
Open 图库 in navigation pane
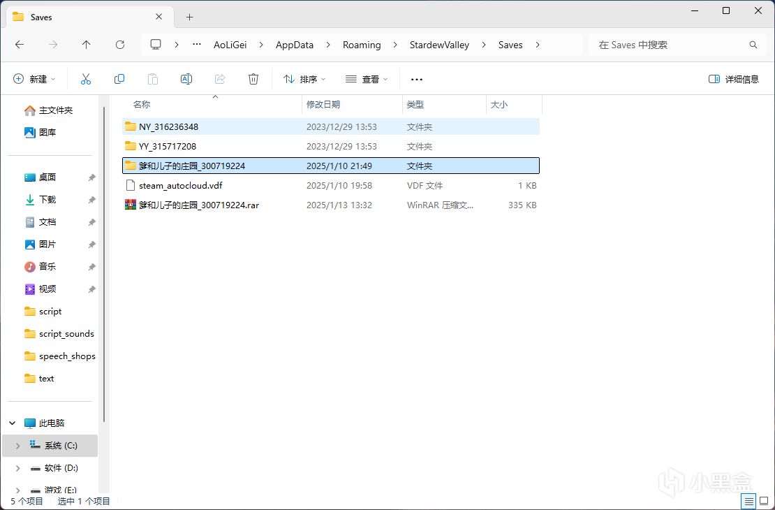click(40, 132)
